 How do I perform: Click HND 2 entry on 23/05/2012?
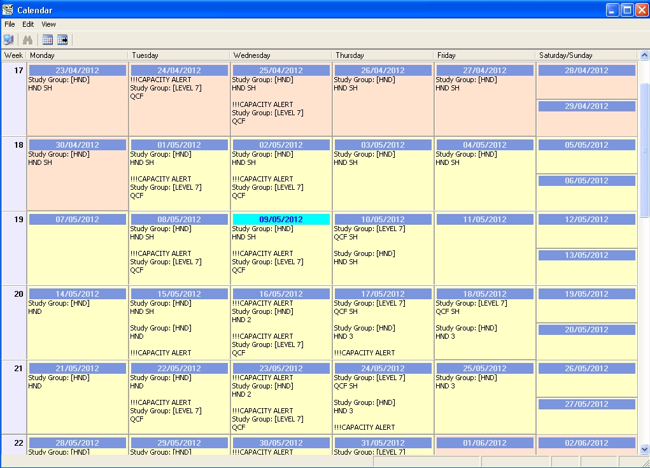pos(242,394)
